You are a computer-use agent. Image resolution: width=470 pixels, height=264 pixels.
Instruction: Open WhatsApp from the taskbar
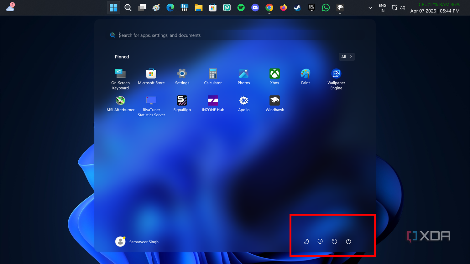point(326,8)
